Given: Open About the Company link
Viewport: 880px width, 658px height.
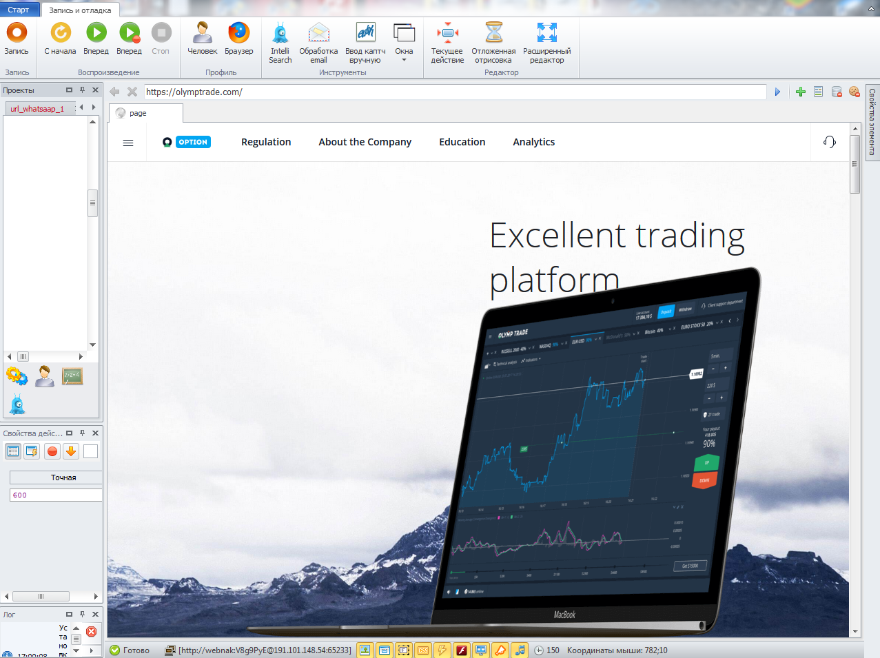Looking at the screenshot, I should point(365,142).
